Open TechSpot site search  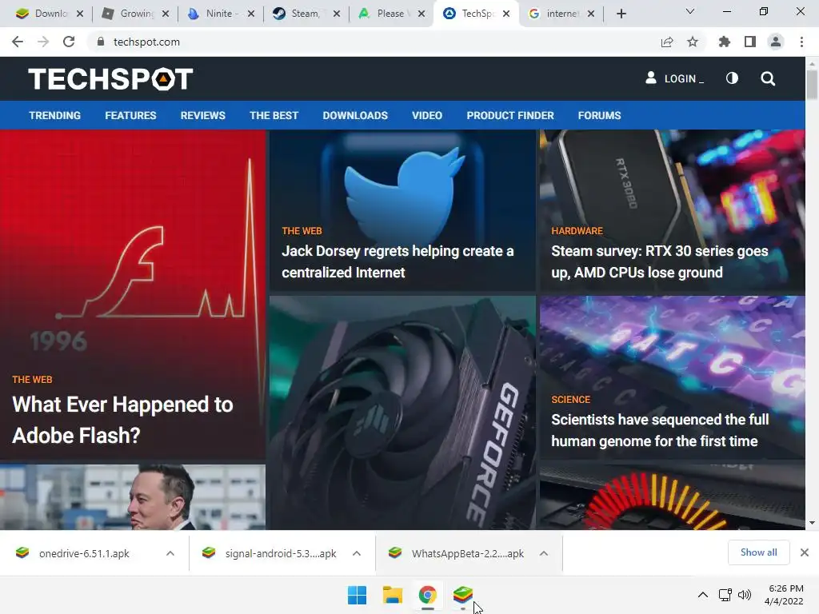pos(768,79)
